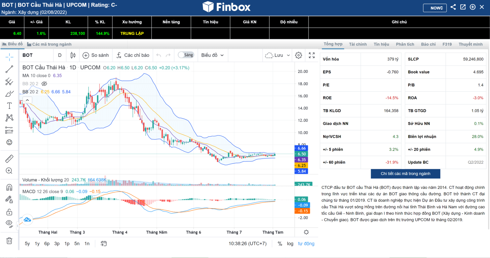This screenshot has width=490, height=258.
Task: Open timezone menu showing UTC+7
Action: (x=248, y=243)
